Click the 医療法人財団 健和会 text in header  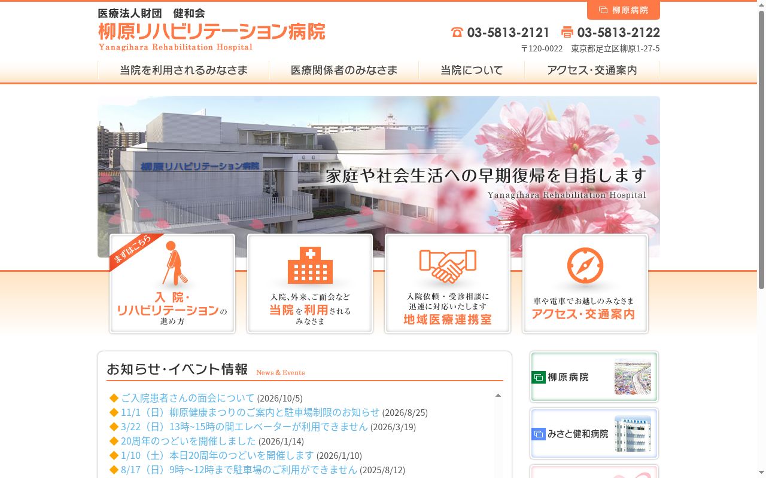(151, 13)
